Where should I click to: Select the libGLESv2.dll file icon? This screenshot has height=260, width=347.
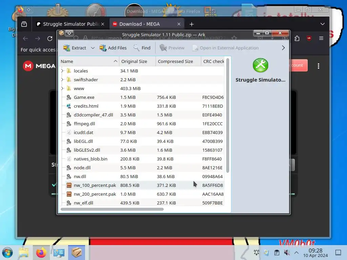[69, 150]
